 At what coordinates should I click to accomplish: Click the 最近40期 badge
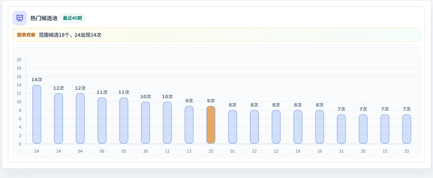pyautogui.click(x=72, y=18)
